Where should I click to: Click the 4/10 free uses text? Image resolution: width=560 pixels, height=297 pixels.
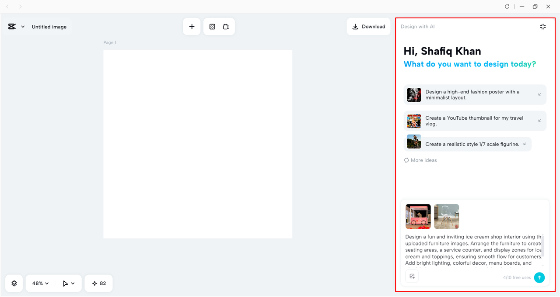click(x=517, y=277)
